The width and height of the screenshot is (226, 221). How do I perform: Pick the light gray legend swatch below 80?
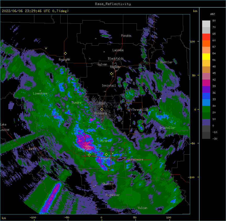(x=206, y=24)
